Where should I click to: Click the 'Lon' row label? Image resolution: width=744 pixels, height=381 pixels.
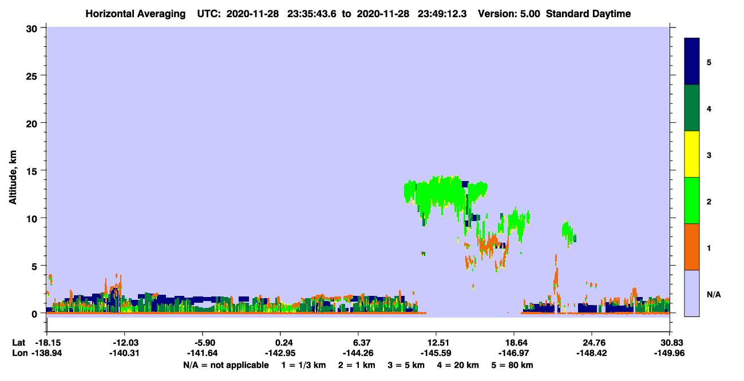[19, 354]
